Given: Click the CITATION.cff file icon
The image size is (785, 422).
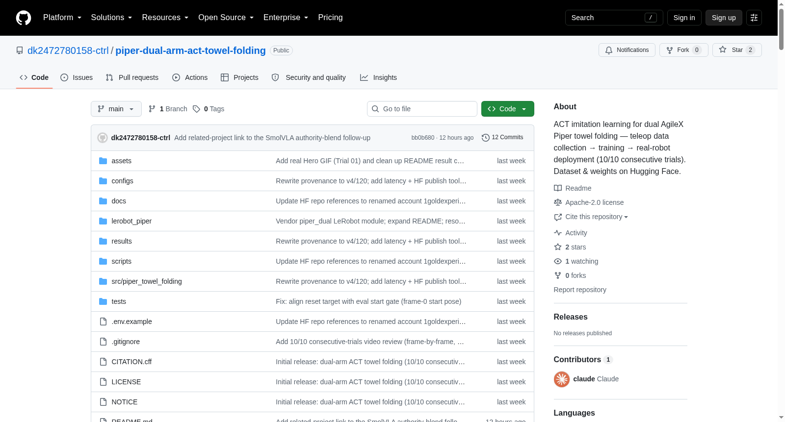Looking at the screenshot, I should point(103,362).
